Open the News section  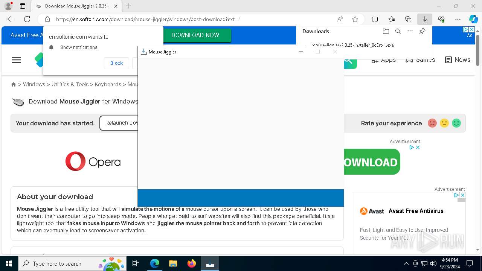coord(458,60)
